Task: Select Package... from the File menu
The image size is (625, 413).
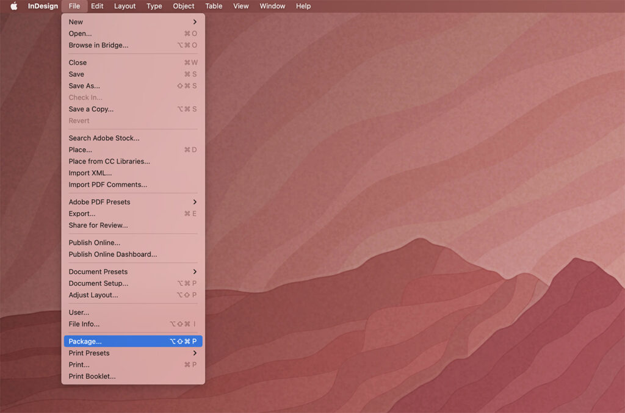Action: [x=85, y=342]
